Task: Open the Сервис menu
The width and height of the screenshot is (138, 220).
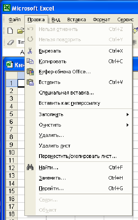Action: point(126,20)
